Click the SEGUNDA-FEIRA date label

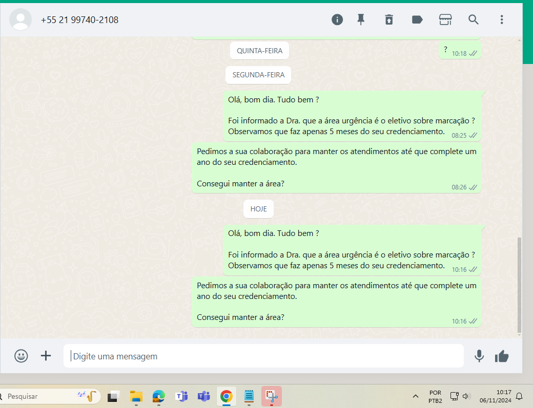258,75
